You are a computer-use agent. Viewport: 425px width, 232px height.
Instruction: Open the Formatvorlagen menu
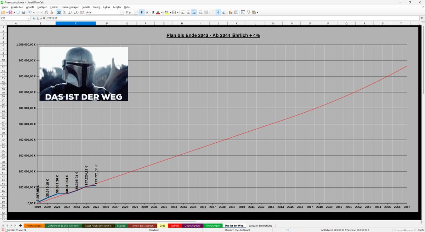70,7
